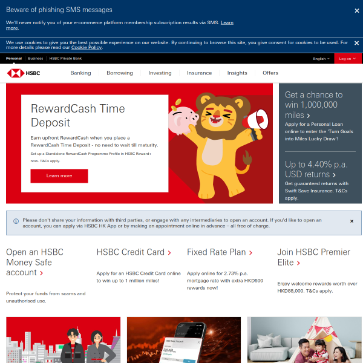Image resolution: width=363 pixels, height=363 pixels.
Task: Close the phishing SMS warning banner
Action: pos(357,11)
